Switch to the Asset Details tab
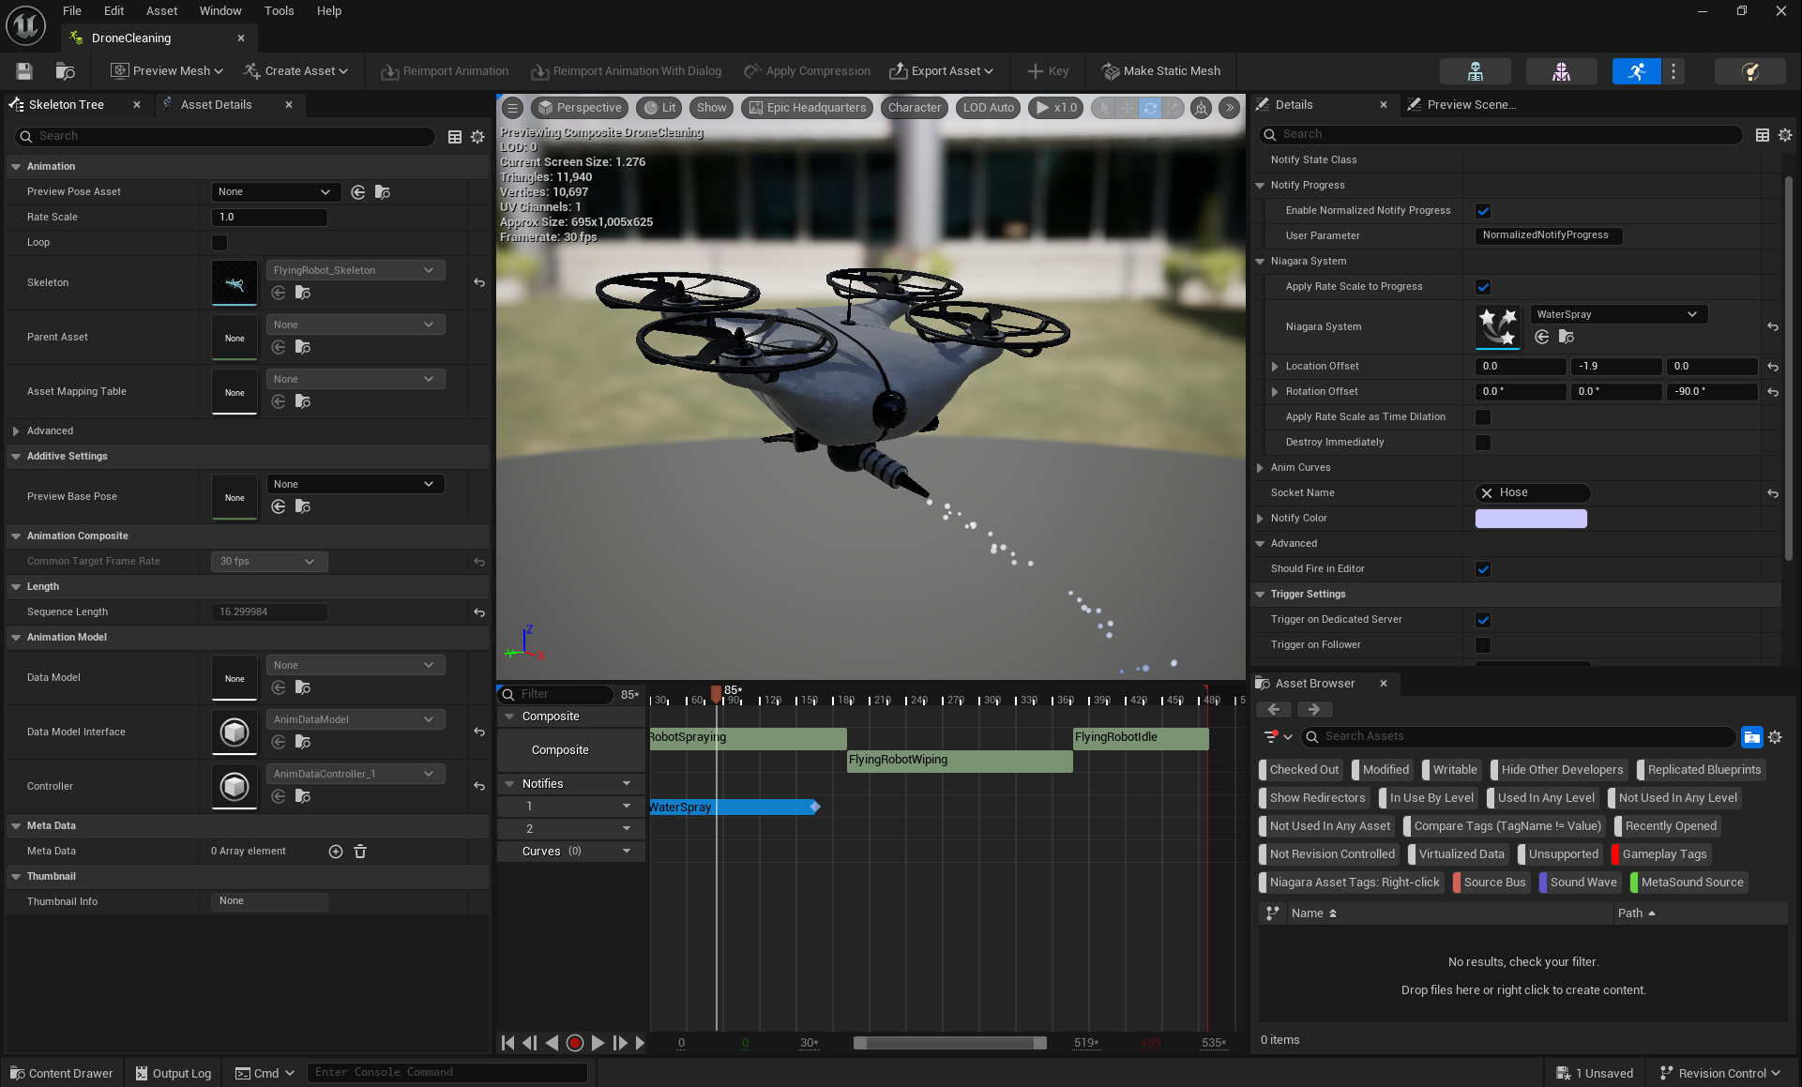Screen dimensions: 1802x1087 coord(216,105)
